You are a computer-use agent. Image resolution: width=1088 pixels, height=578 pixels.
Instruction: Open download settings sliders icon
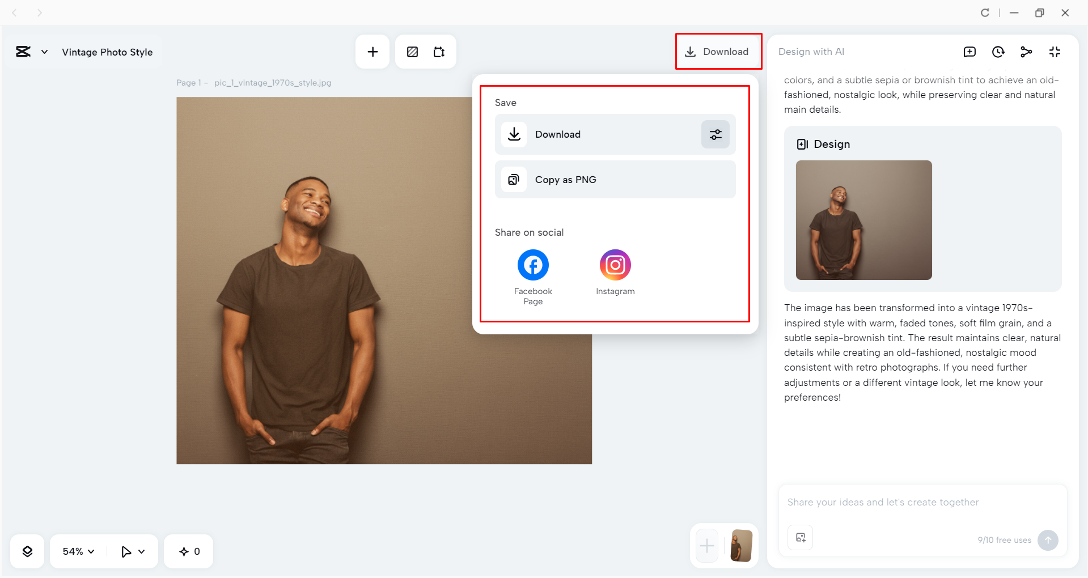click(x=716, y=134)
